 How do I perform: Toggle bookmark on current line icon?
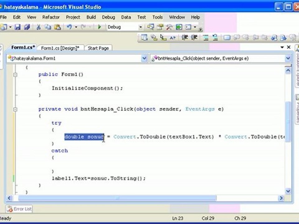point(227,38)
